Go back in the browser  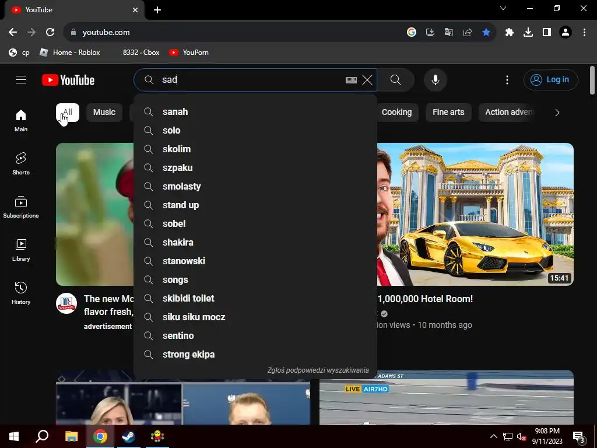click(x=13, y=32)
